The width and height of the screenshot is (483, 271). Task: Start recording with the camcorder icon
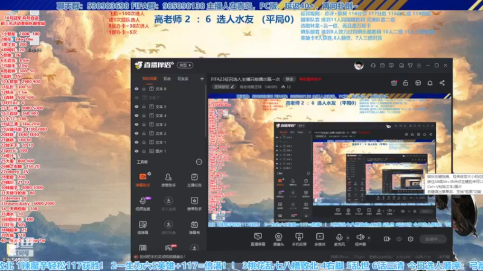point(387,238)
